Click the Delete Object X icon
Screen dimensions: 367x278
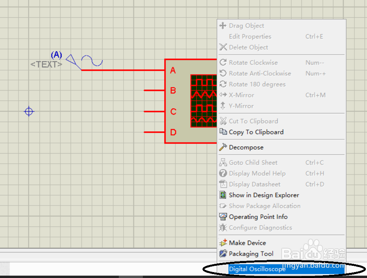223,47
